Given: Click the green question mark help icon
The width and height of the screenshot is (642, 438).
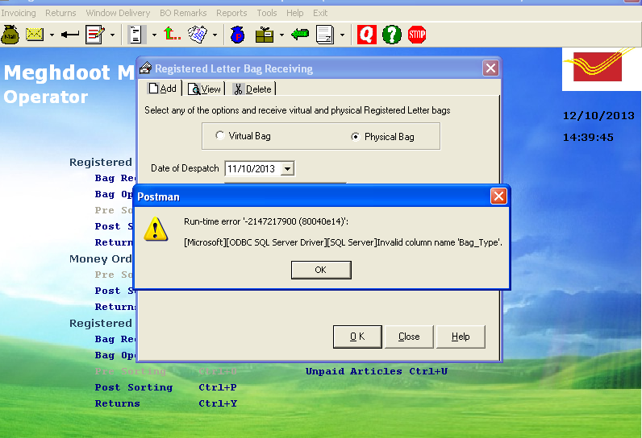Looking at the screenshot, I should [392, 35].
